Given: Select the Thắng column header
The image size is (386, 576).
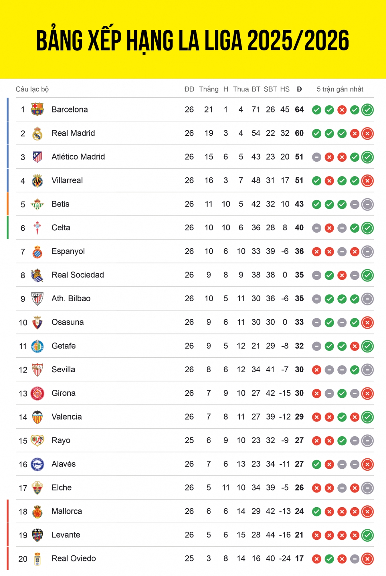Looking at the screenshot, I should coord(208,89).
